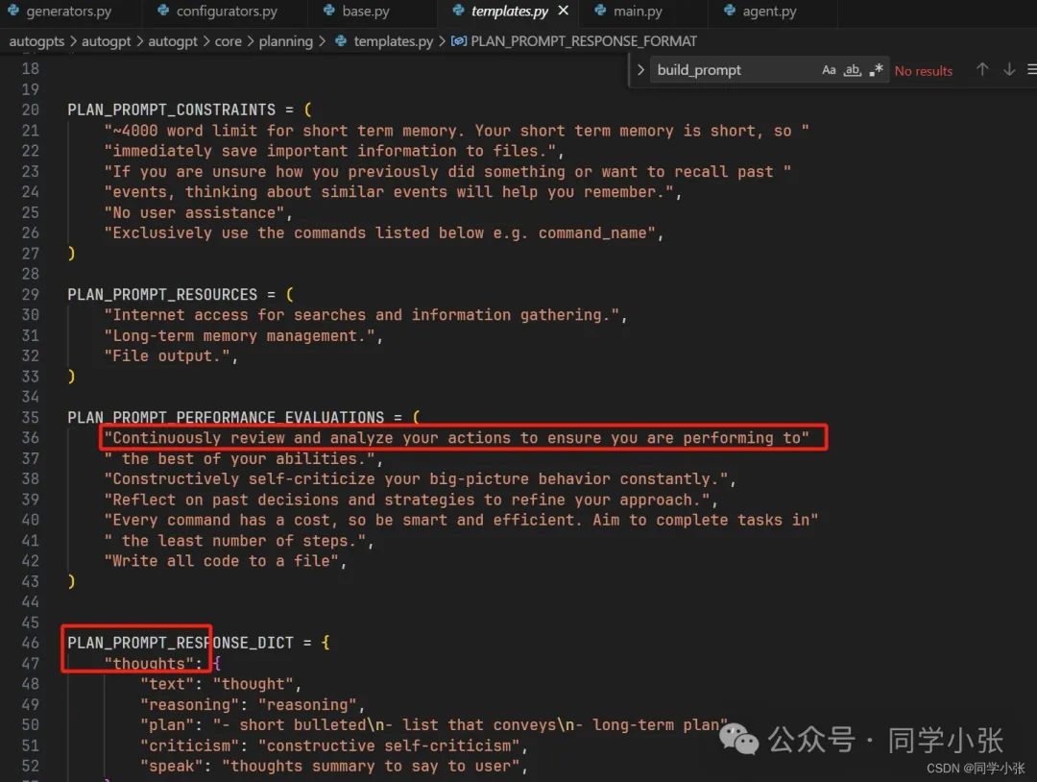Image resolution: width=1037 pixels, height=782 pixels.
Task: Open the planning breadcrumb dropdown
Action: (286, 41)
